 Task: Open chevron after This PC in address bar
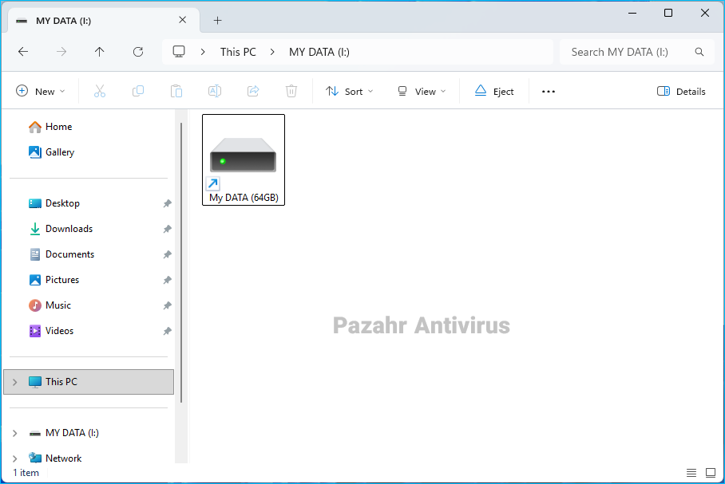pyautogui.click(x=272, y=52)
